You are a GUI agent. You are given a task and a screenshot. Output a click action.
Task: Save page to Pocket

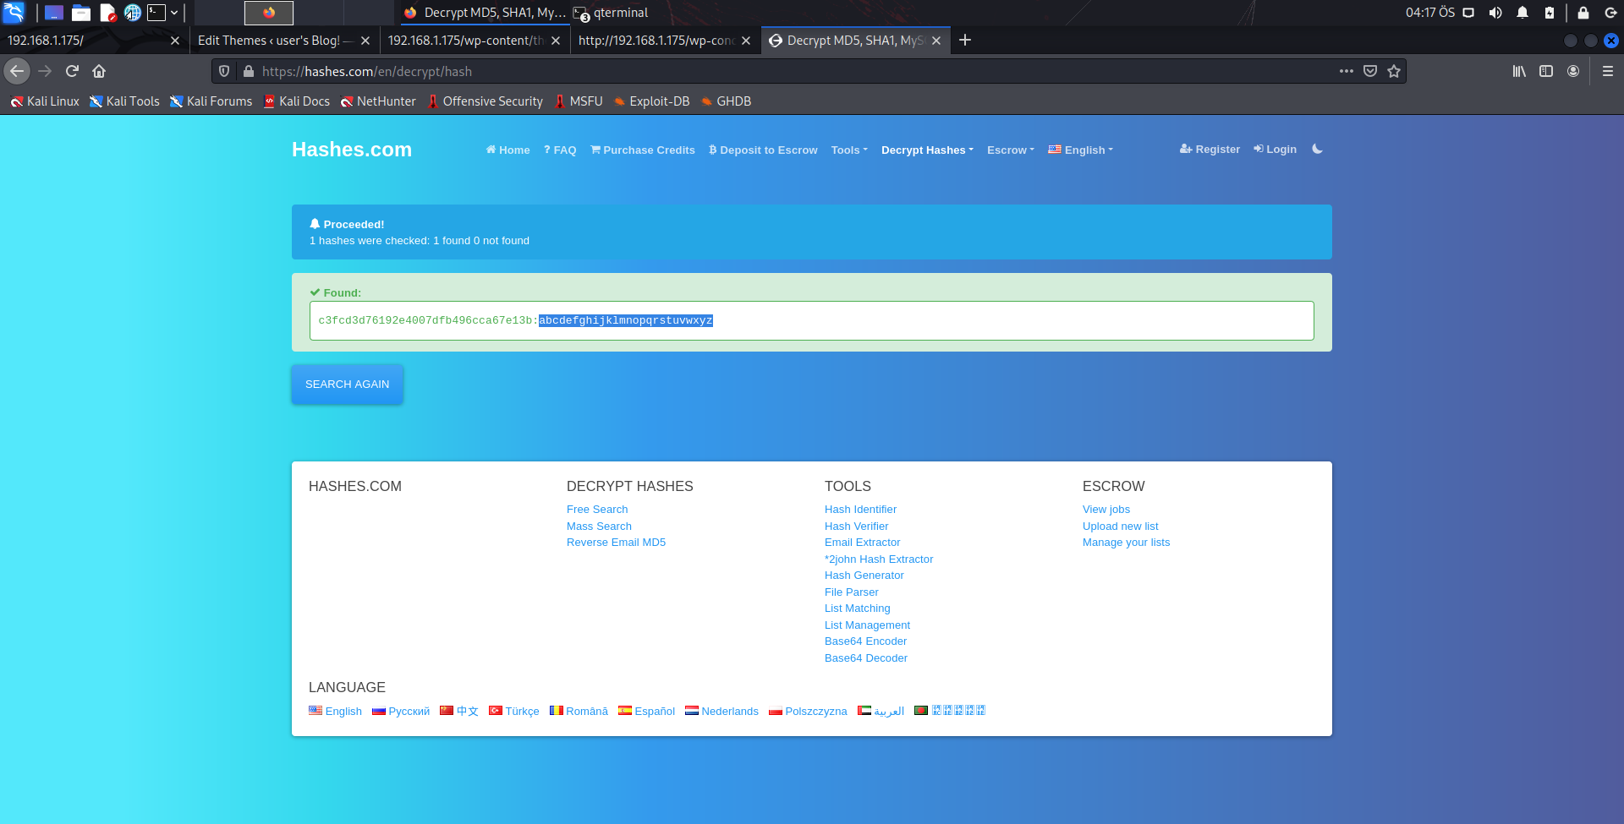click(1370, 71)
